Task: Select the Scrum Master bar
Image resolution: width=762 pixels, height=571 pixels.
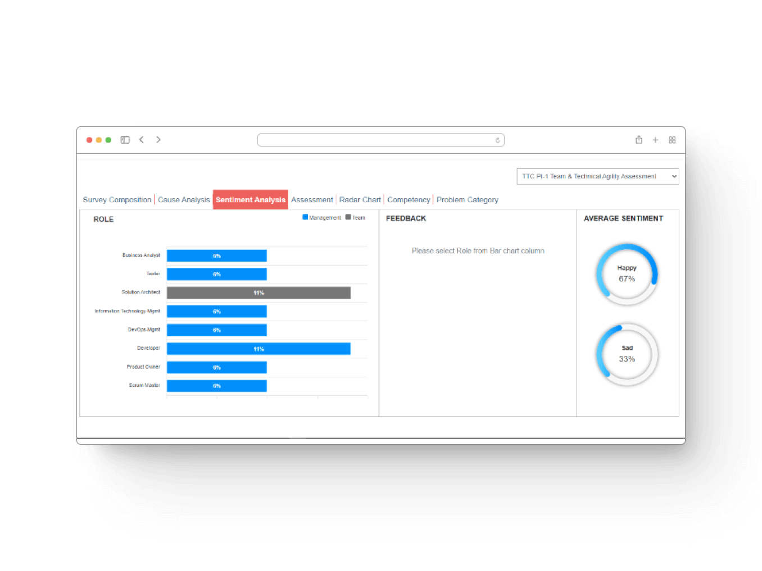Action: 217,386
